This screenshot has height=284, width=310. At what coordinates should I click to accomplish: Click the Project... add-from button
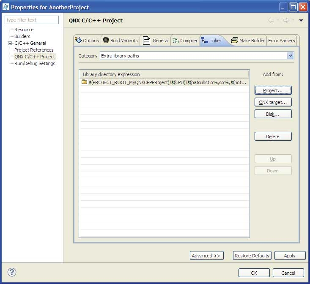273,90
